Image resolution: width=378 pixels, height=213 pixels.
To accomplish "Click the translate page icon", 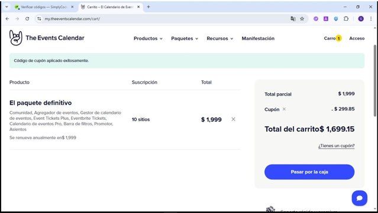I will [x=293, y=19].
